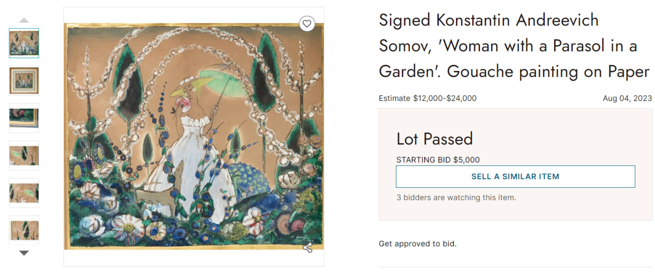Click the Lot Passed status heading

[x=434, y=139]
